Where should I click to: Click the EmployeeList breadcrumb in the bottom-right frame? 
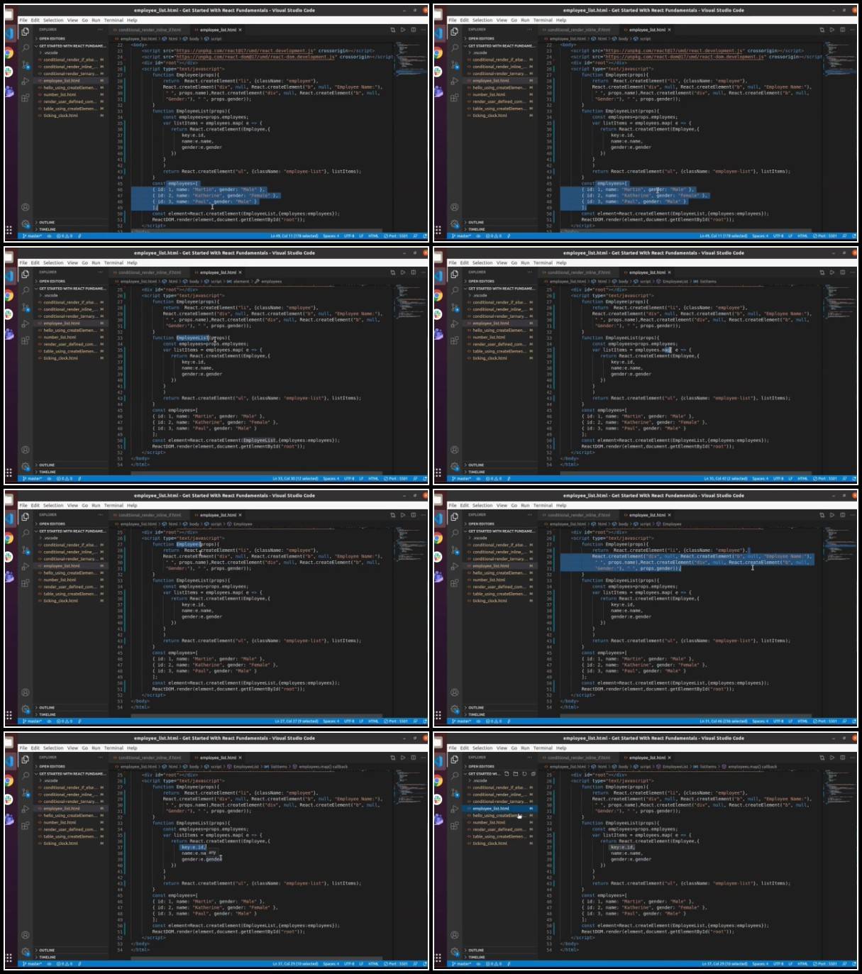point(672,767)
